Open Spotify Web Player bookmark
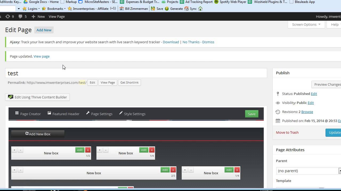341x191 pixels. click(x=230, y=2)
